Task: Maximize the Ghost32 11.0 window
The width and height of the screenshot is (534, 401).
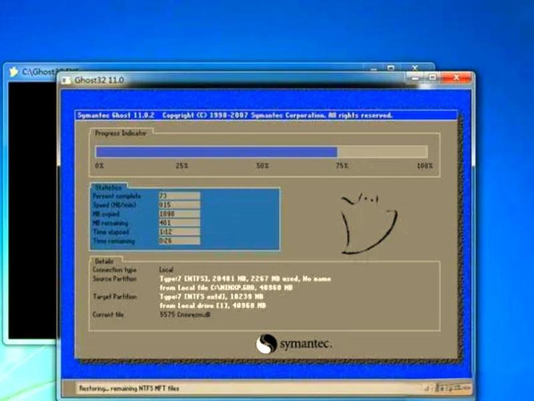Action: (x=432, y=78)
